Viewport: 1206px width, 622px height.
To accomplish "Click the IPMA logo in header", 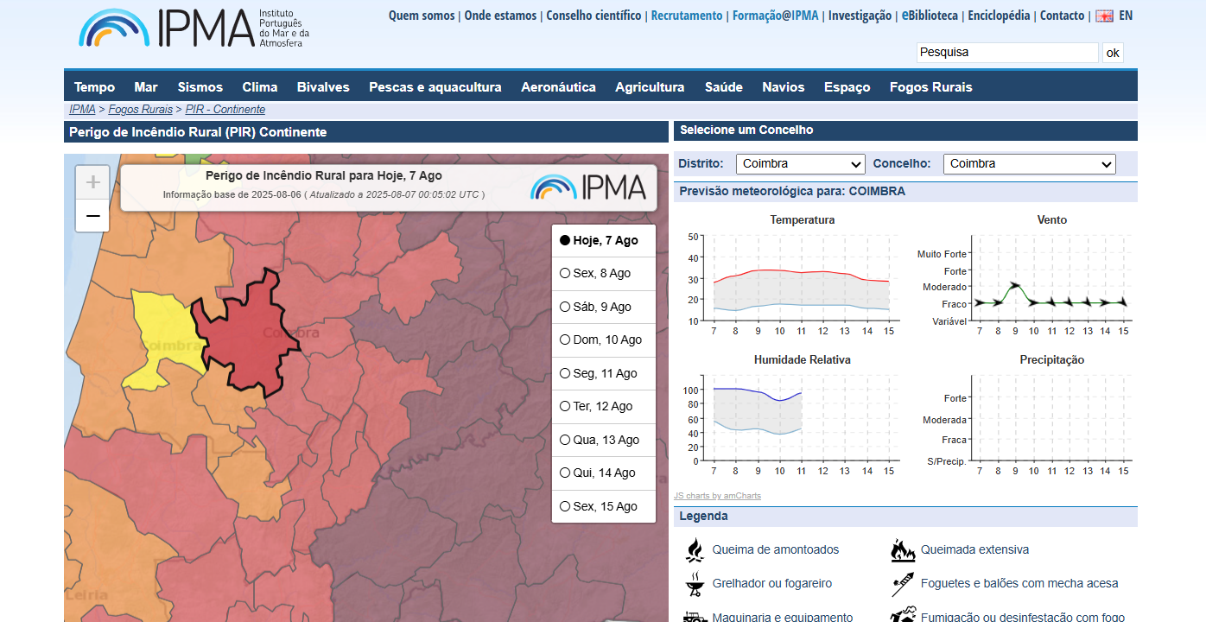I will [x=193, y=29].
